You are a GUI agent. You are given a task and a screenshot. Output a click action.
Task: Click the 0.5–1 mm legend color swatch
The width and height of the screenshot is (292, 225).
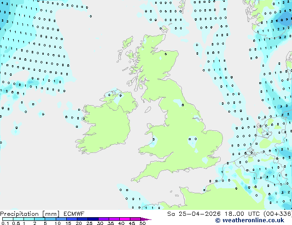[18, 219]
